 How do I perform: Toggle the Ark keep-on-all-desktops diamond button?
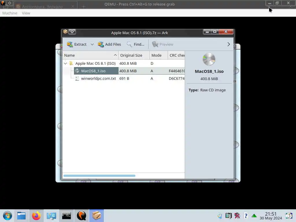72,32
